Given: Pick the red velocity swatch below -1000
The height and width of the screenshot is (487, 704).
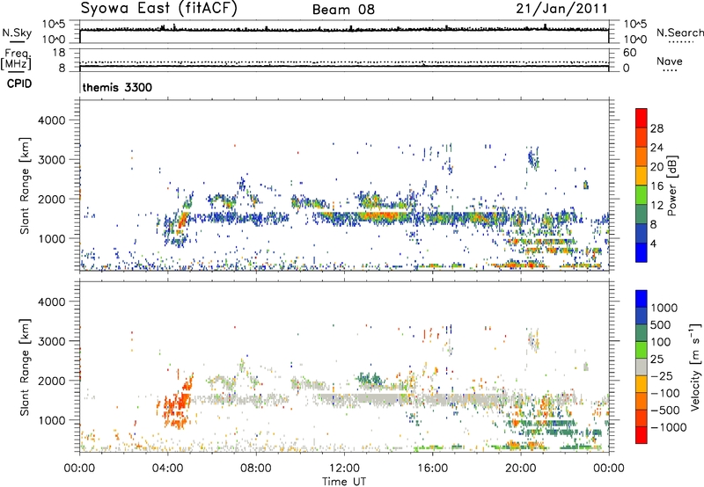Looking at the screenshot, I should [642, 435].
